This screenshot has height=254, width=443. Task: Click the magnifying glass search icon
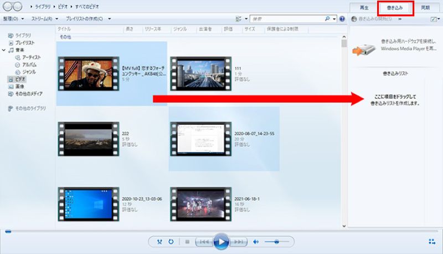coord(327,19)
